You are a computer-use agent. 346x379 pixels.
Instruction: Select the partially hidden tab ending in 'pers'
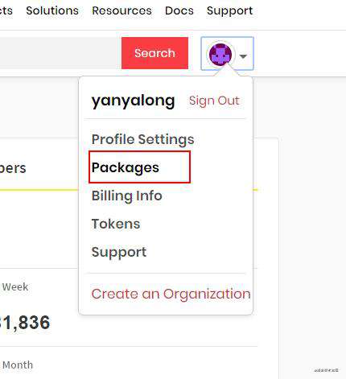click(x=13, y=169)
